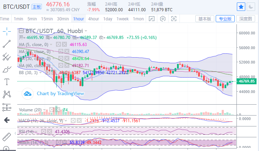The width and height of the screenshot is (259, 151).
Task: Open settings gear for RSI (14)
Action: [44, 131]
